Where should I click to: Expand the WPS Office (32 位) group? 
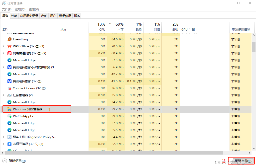[x=3, y=46]
